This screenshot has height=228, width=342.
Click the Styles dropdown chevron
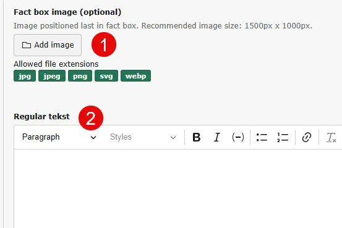coord(173,138)
